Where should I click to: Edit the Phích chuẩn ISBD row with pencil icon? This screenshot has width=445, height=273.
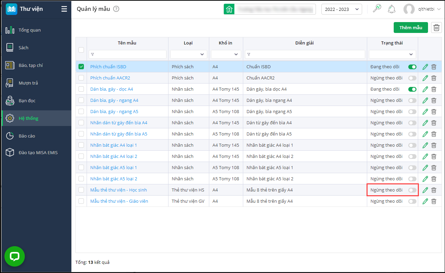tap(425, 67)
